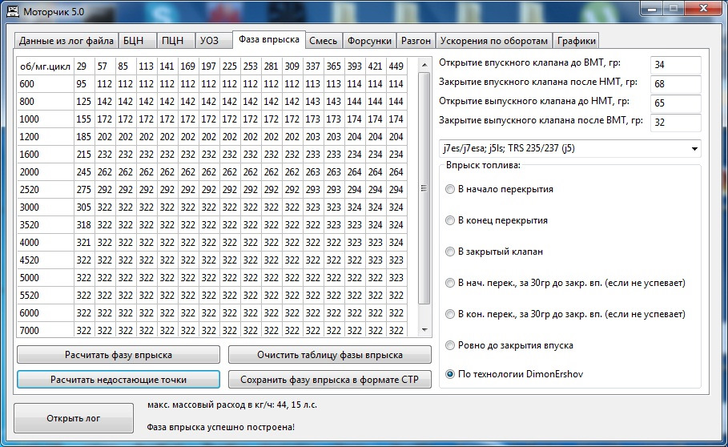Click the Моторчик app icon in title bar
This screenshot has width=728, height=447.
13,11
